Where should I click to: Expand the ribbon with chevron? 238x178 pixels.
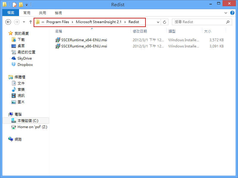tap(226, 13)
